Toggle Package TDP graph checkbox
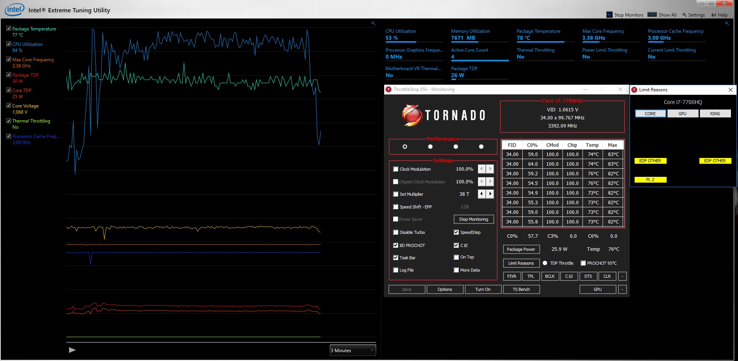This screenshot has width=738, height=361. (x=8, y=75)
